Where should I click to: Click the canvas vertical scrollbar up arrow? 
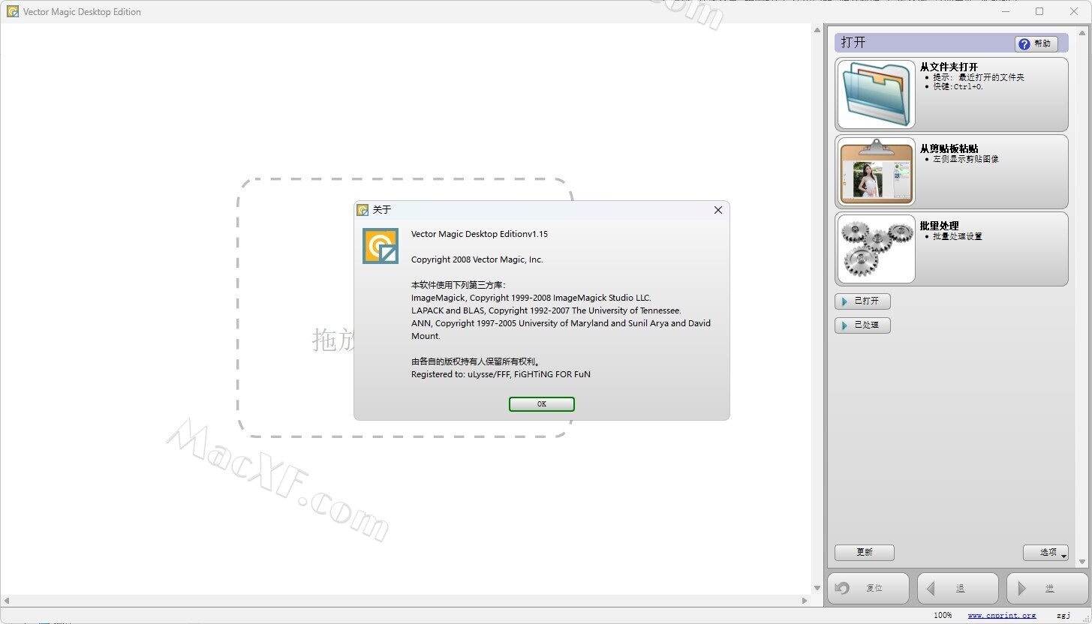818,30
